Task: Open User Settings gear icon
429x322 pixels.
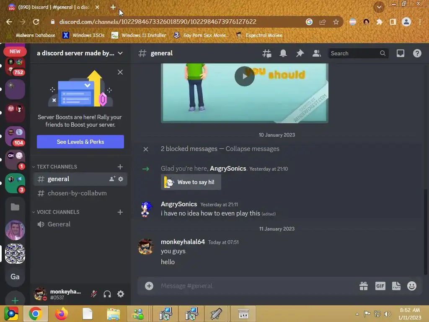Action: (x=121, y=294)
